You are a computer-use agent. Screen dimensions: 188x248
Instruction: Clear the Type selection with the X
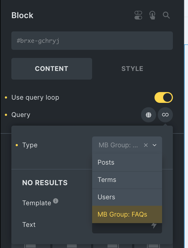(146, 145)
